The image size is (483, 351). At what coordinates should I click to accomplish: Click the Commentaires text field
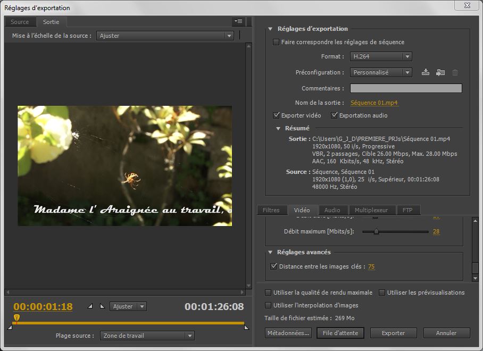[406, 88]
